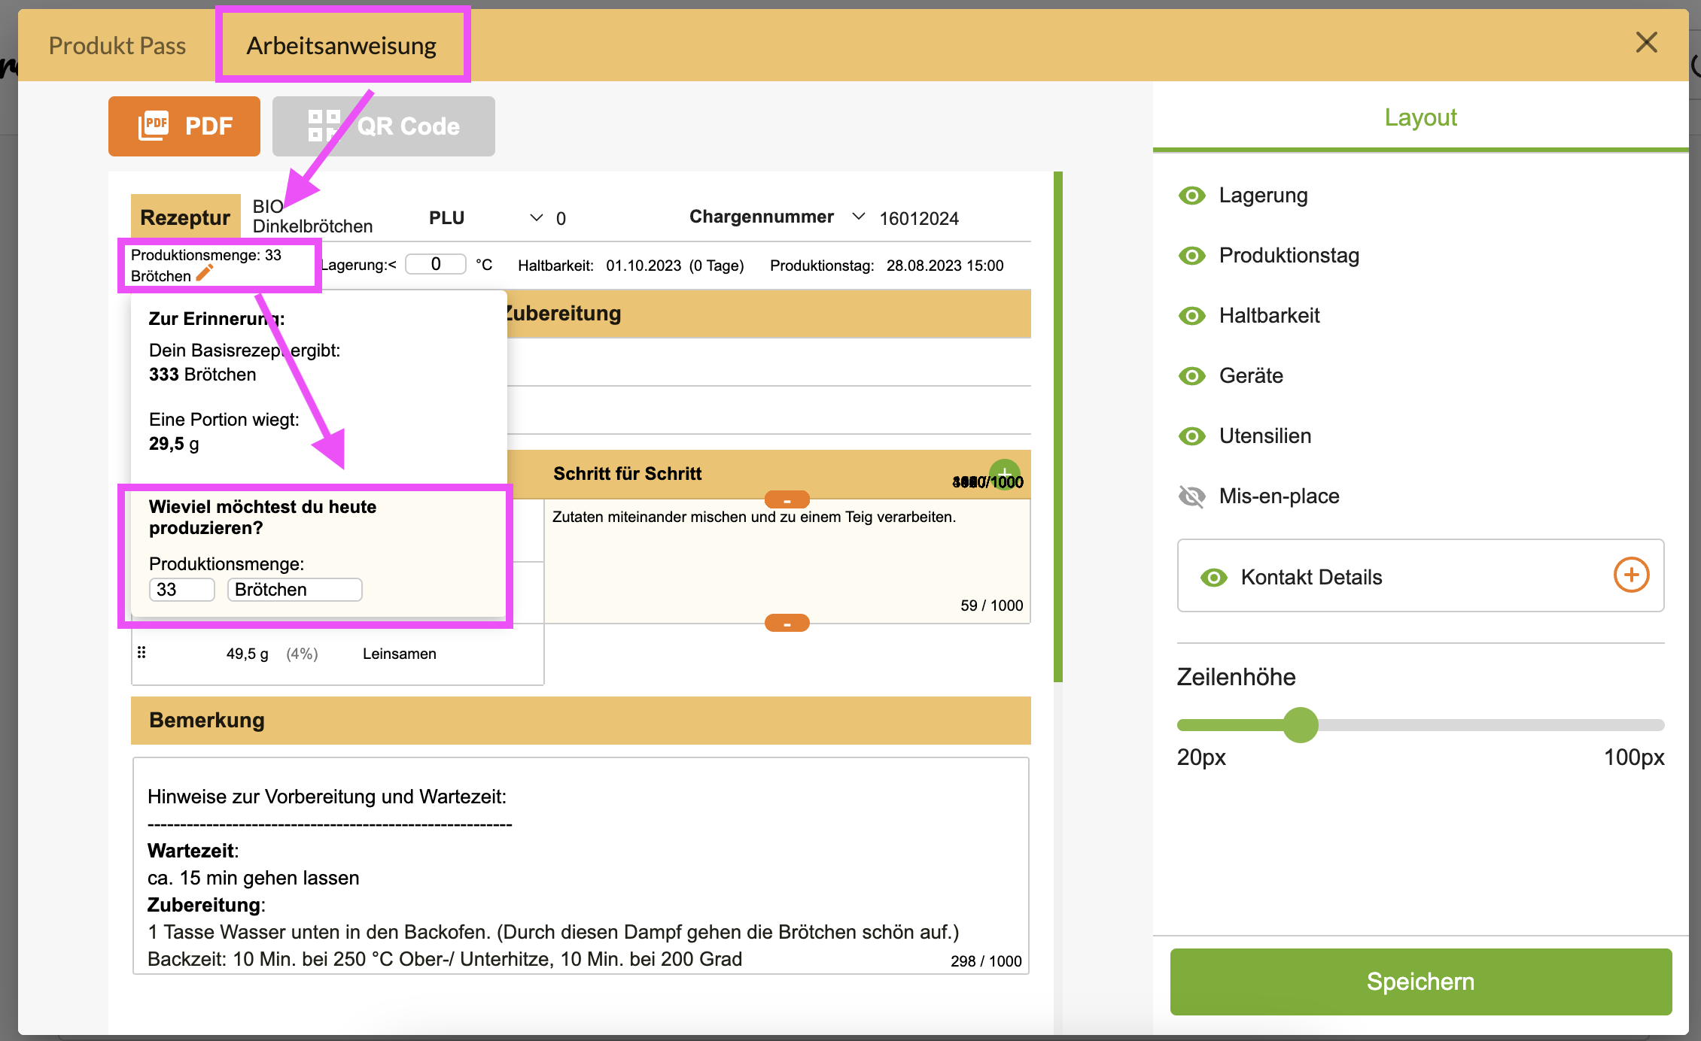Click the Schritt für Schritt header
The width and height of the screenshot is (1701, 1041).
click(x=627, y=474)
